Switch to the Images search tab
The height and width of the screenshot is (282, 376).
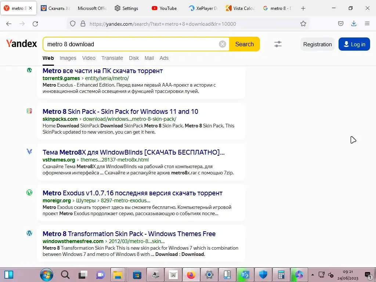click(68, 58)
